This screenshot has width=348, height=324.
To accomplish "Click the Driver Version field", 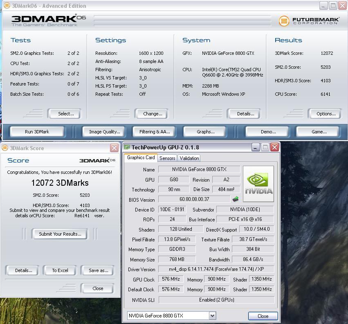I will pyautogui.click(x=216, y=269).
